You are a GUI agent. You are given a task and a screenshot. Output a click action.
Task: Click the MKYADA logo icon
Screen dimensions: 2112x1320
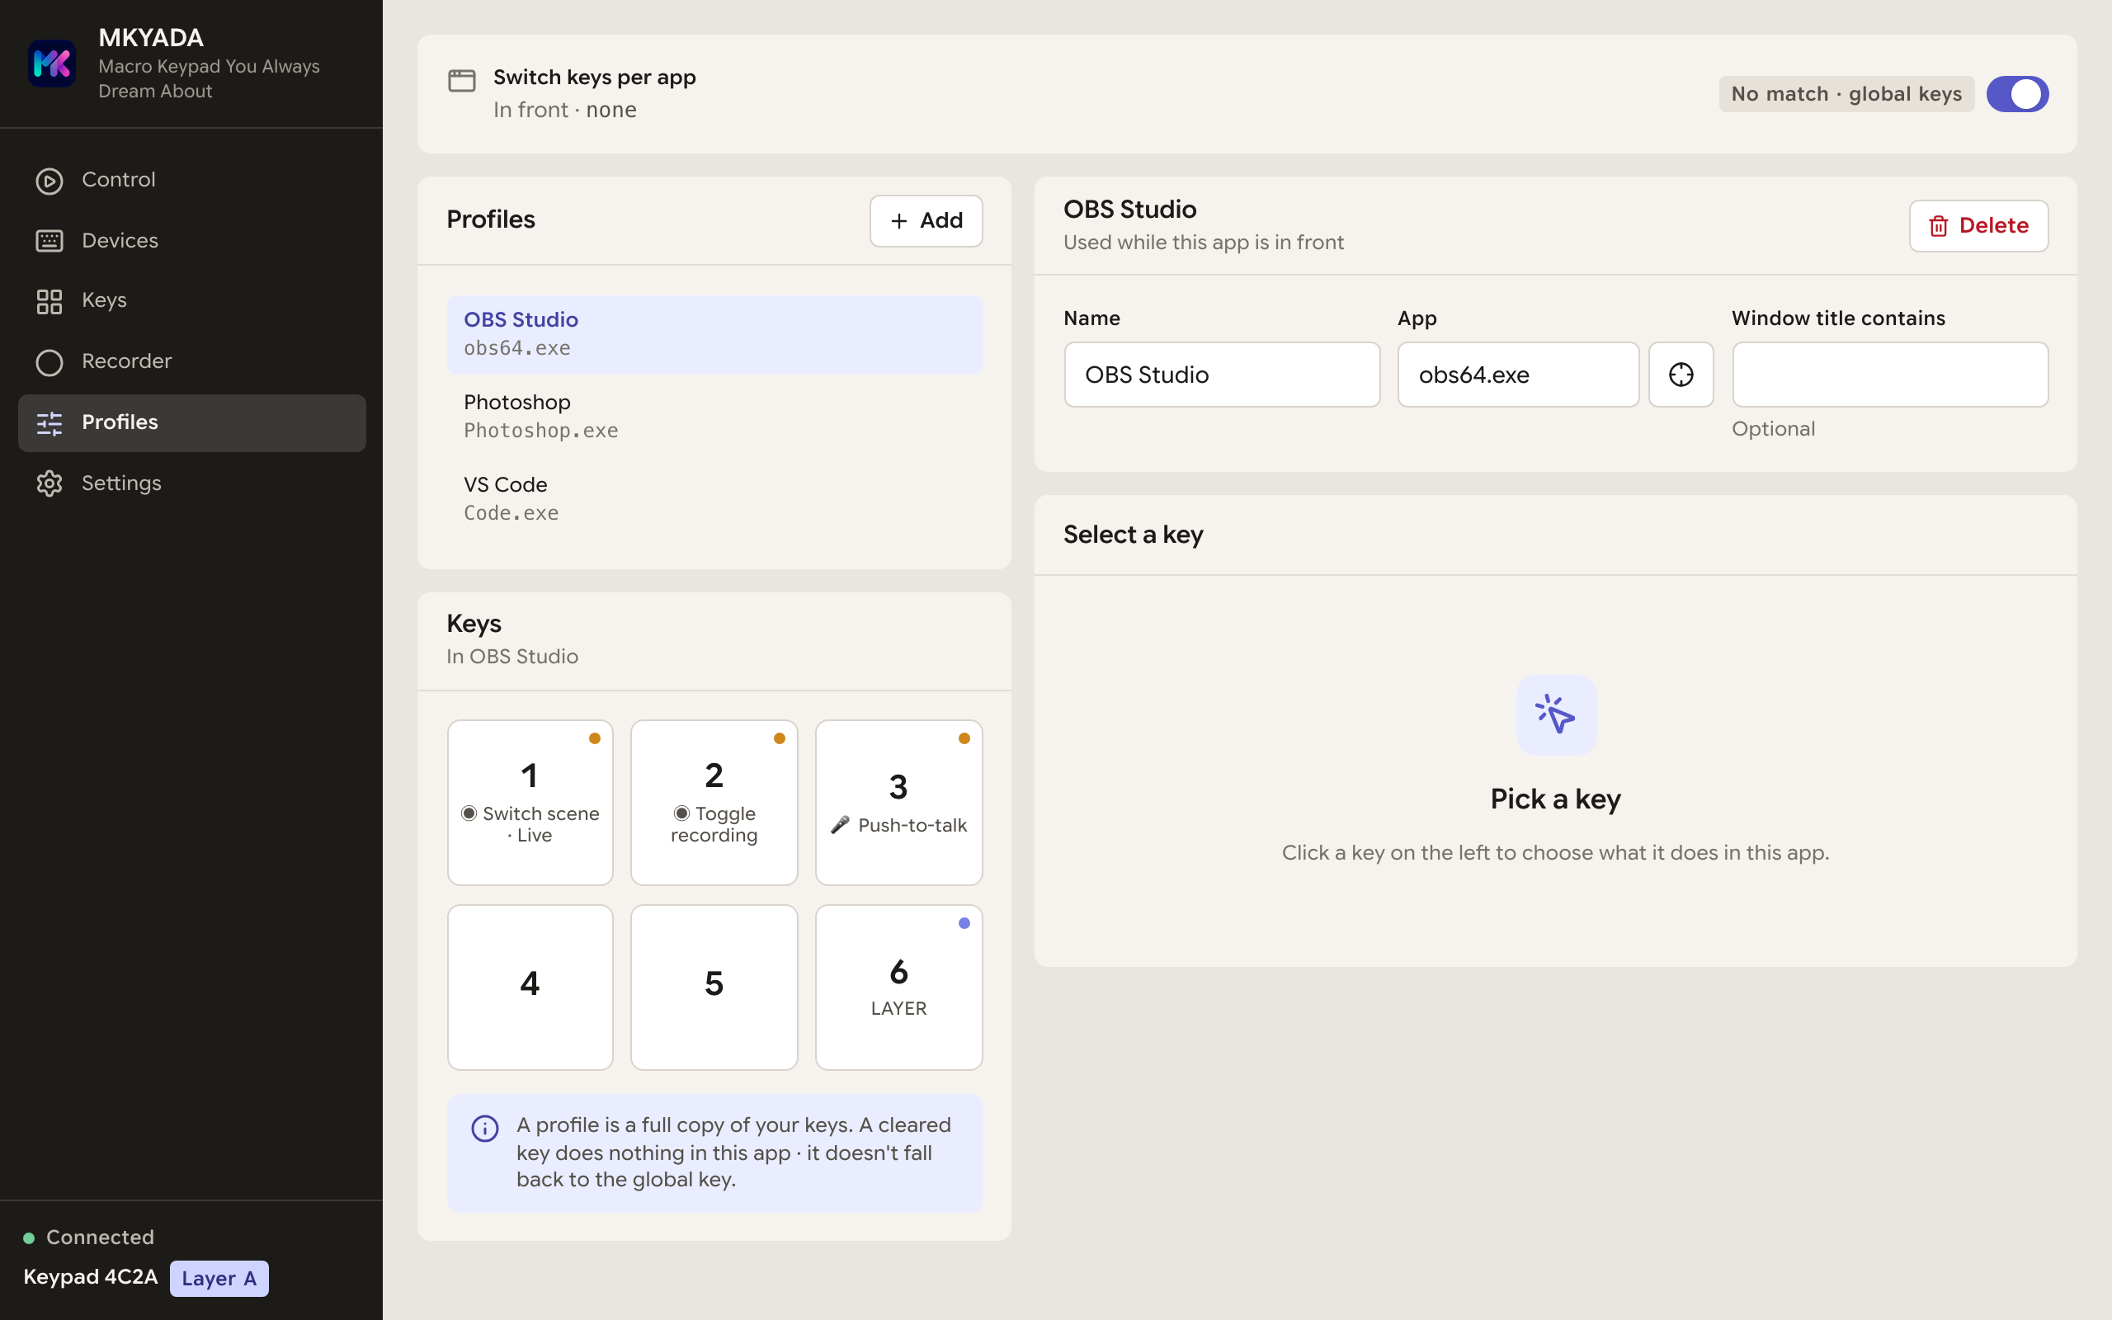[x=51, y=64]
